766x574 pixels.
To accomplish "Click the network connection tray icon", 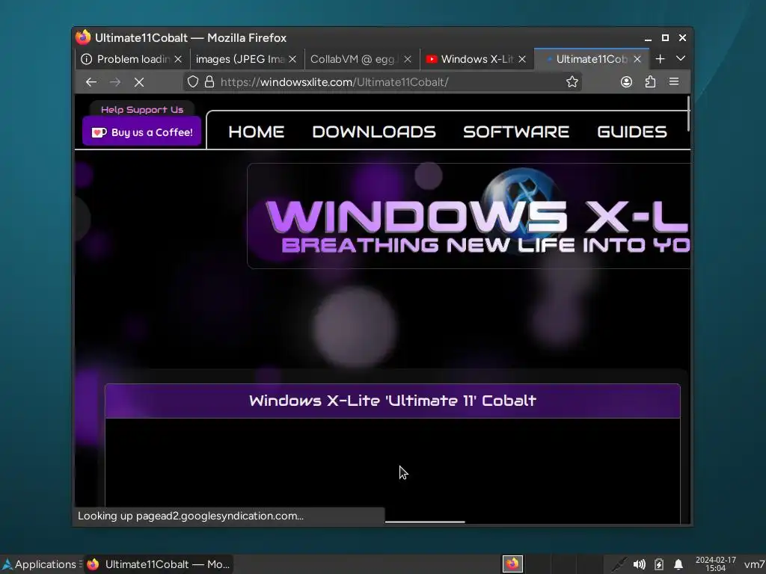I will point(619,564).
